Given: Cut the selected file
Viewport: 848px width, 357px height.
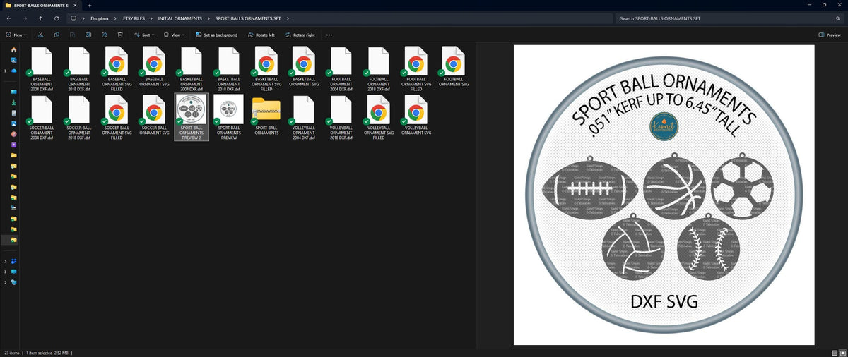Looking at the screenshot, I should (x=40, y=35).
